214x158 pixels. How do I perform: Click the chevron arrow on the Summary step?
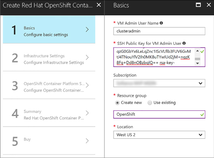(87, 113)
